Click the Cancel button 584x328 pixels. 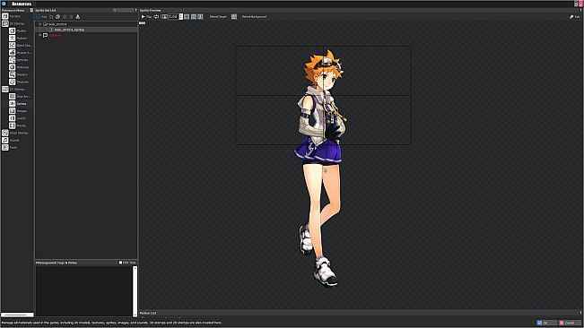pos(570,323)
